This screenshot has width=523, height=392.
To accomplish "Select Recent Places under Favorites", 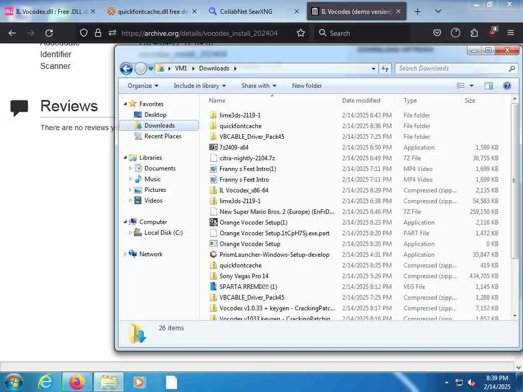I will coord(163,136).
